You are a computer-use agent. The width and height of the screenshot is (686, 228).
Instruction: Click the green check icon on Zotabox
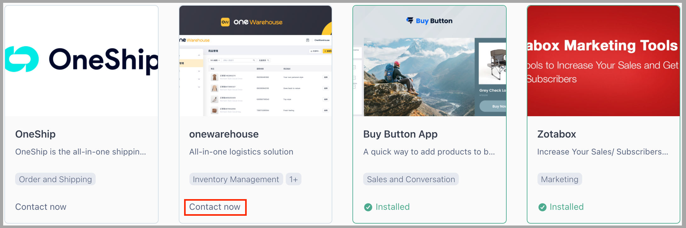(542, 207)
